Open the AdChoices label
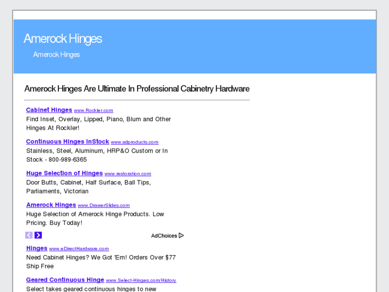The height and width of the screenshot is (292, 389). click(x=164, y=236)
